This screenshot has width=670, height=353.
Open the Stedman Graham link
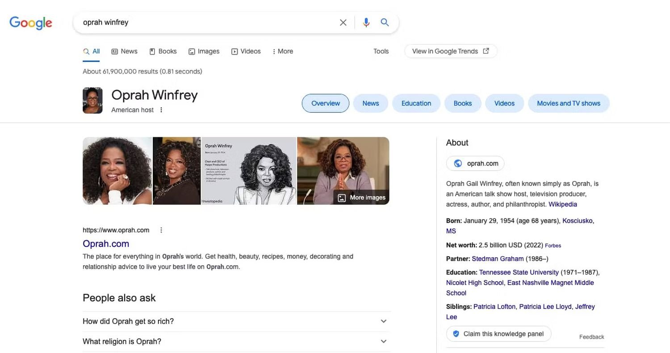tap(498, 259)
